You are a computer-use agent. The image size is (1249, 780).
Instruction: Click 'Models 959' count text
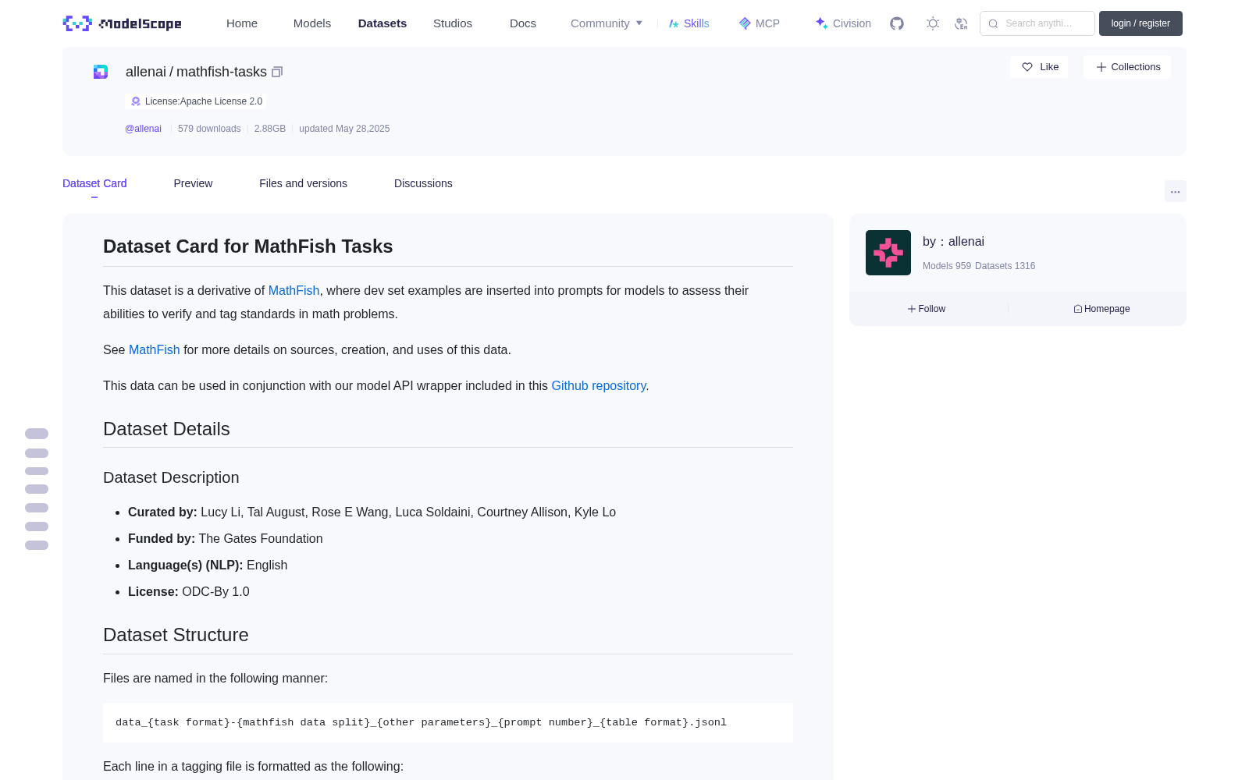tap(947, 266)
